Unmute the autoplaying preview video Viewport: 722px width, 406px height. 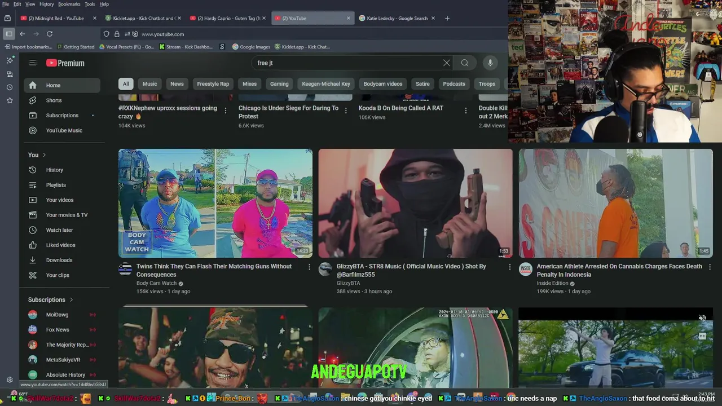[x=702, y=318]
